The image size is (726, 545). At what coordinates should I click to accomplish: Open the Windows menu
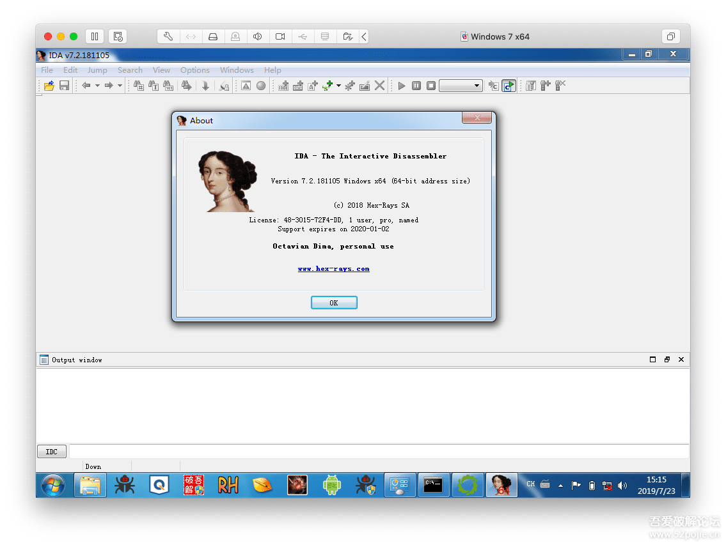click(x=237, y=70)
